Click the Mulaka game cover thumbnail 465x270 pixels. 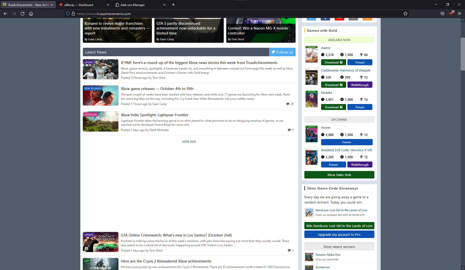click(x=311, y=99)
